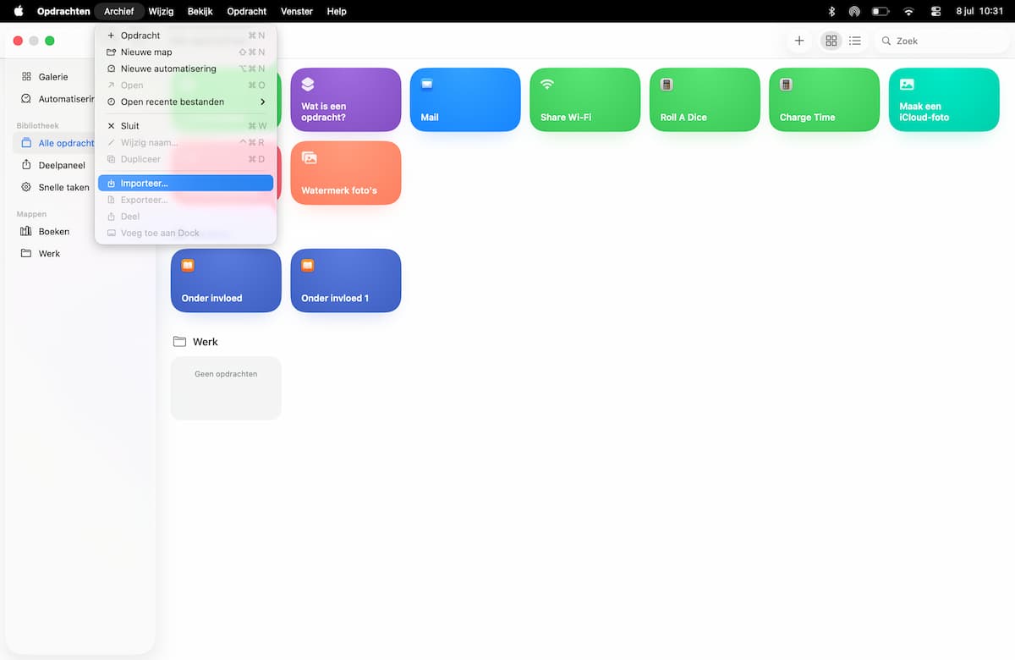
Task: Click the plus icon to add a shortcut
Action: point(799,41)
